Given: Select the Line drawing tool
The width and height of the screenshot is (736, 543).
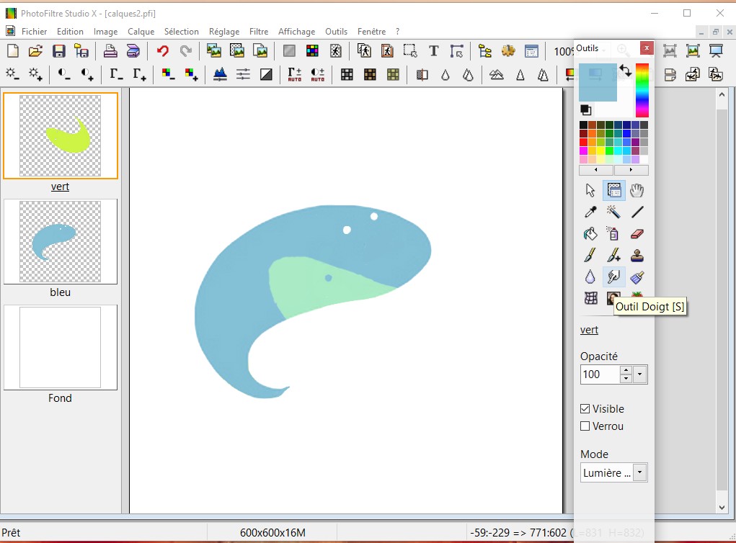Looking at the screenshot, I should [x=637, y=212].
